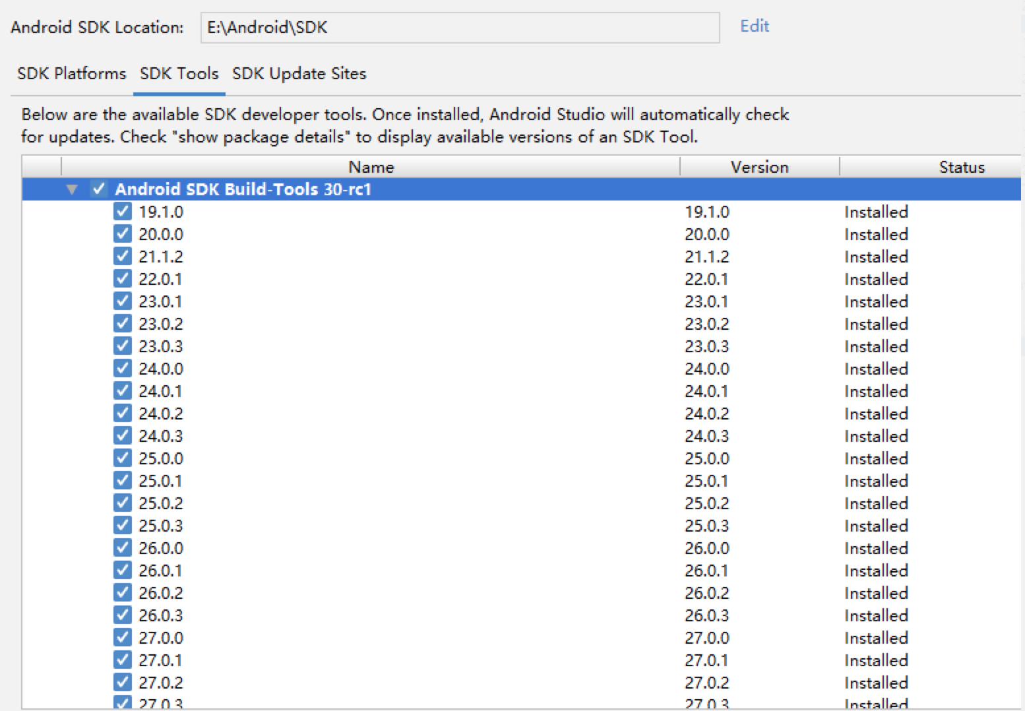Click the Installed status of row 19.1.0
Screen dimensions: 1025x711
pyautogui.click(x=876, y=212)
